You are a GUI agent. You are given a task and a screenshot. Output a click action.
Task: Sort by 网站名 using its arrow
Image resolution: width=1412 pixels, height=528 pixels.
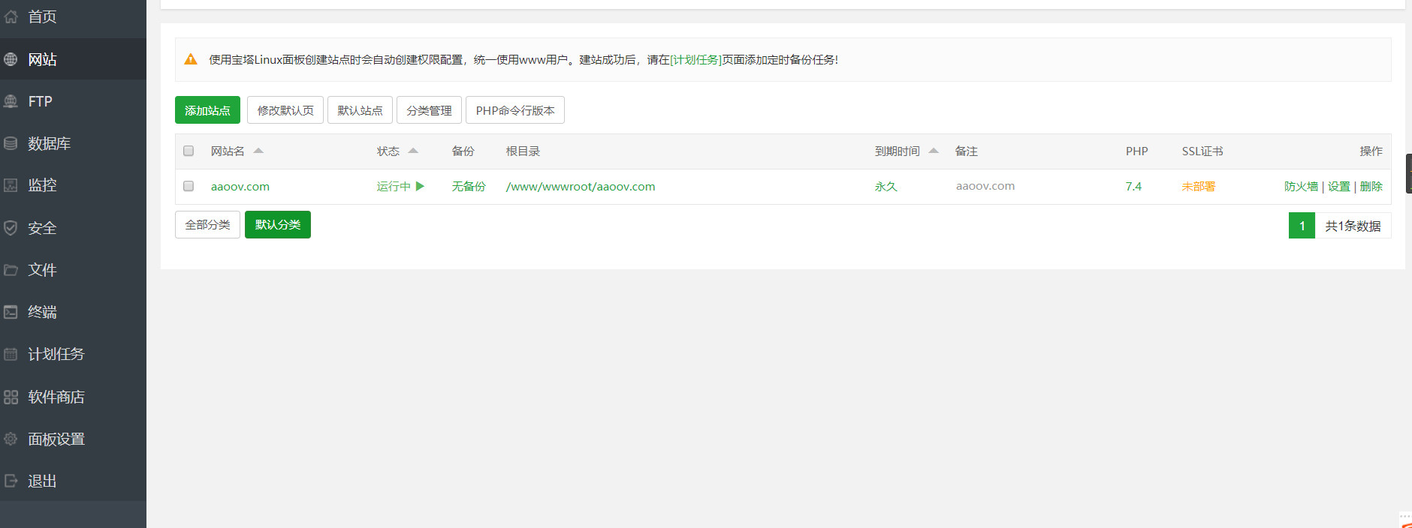pyautogui.click(x=258, y=151)
